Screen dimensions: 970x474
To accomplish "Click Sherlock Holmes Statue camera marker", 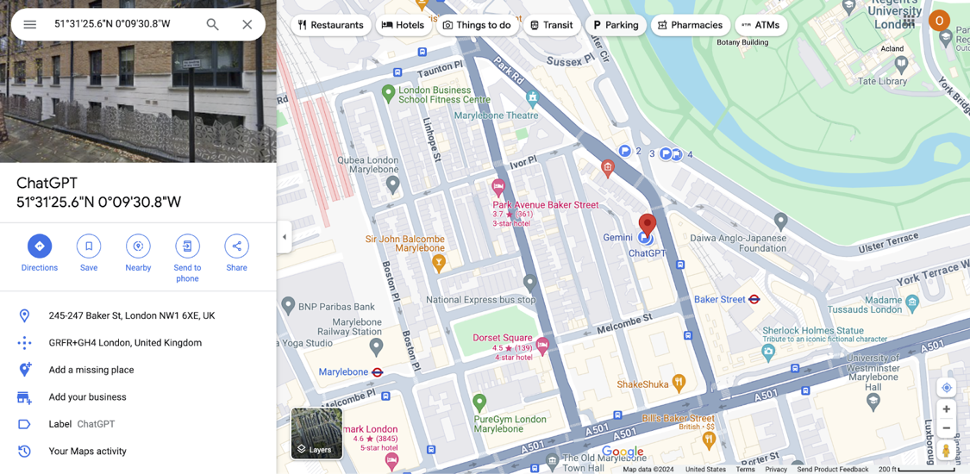I will coord(769,352).
